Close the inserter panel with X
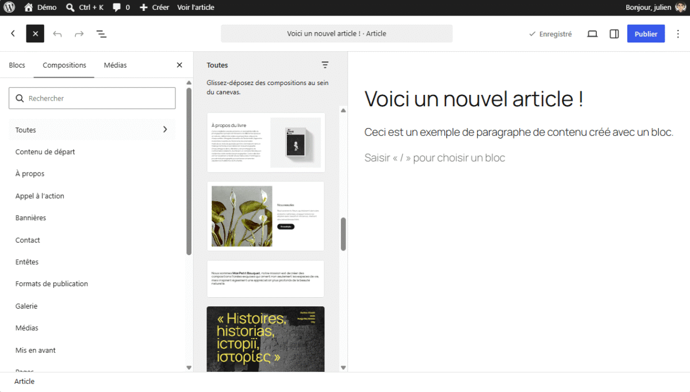Screen dimensions: 690x392 tap(179, 65)
